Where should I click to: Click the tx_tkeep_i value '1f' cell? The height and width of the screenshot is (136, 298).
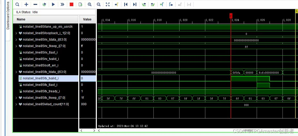pyautogui.click(x=88, y=98)
